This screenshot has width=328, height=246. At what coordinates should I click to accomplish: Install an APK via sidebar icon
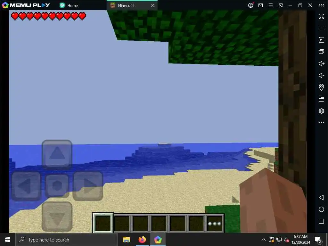pyautogui.click(x=321, y=40)
